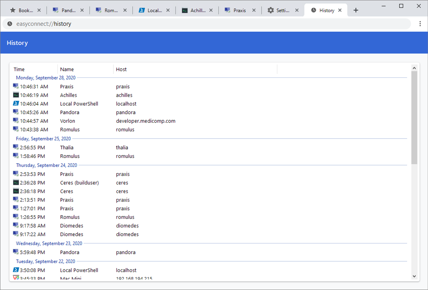Select the 9:17:58 AM time entry

tap(32, 226)
